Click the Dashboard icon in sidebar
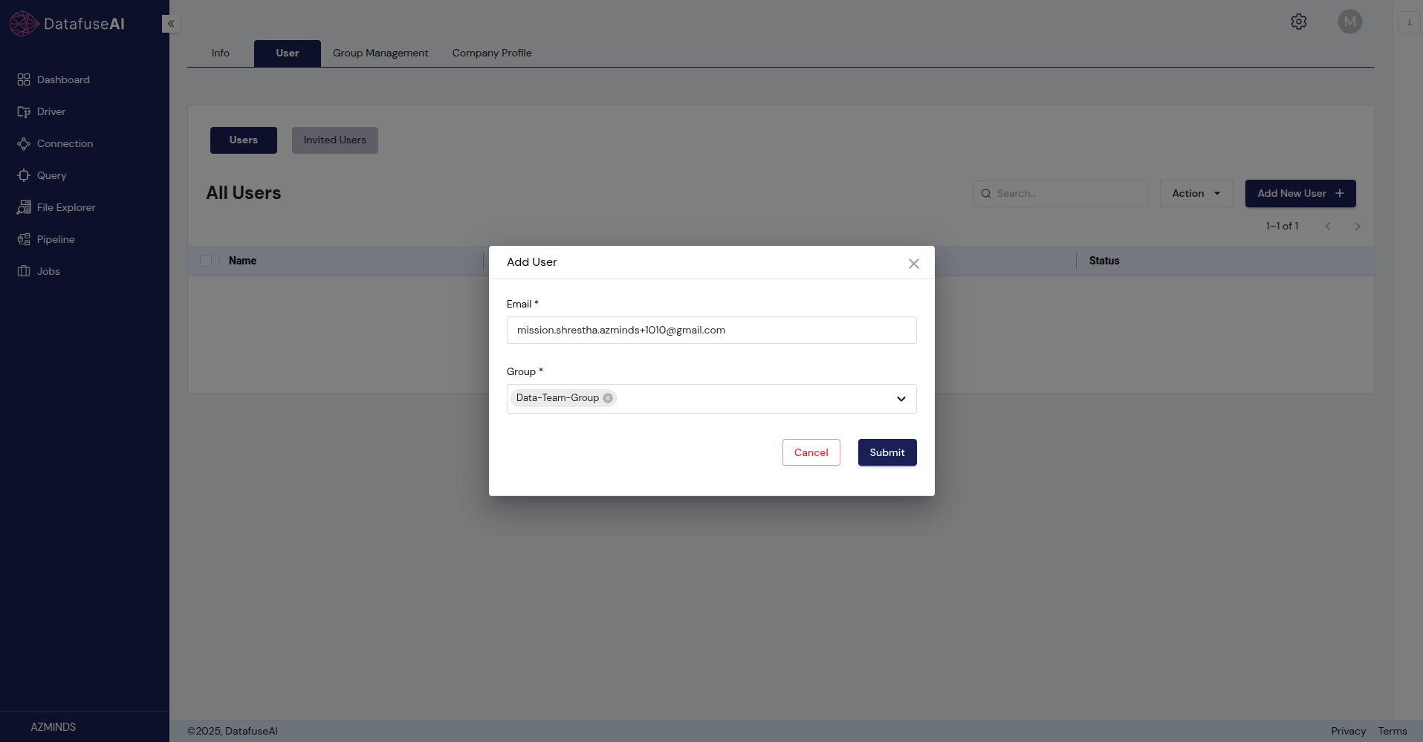 24,79
